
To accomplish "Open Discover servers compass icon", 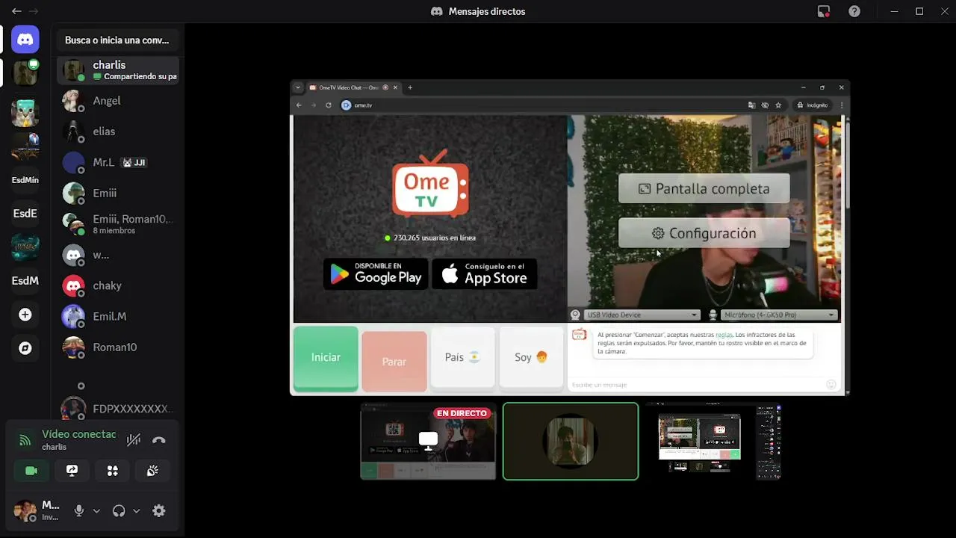I will [25, 348].
